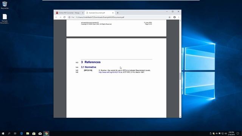Open Mail app from the taskbar
The height and width of the screenshot is (136, 242).
point(40,133)
